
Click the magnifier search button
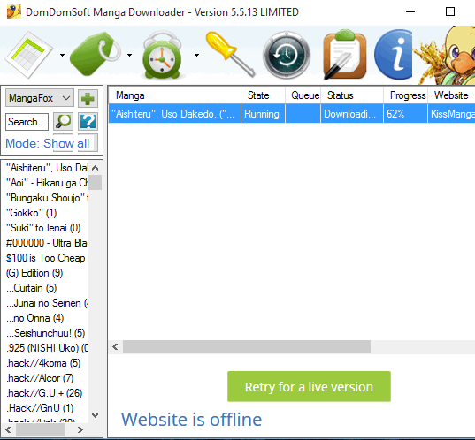tap(64, 122)
